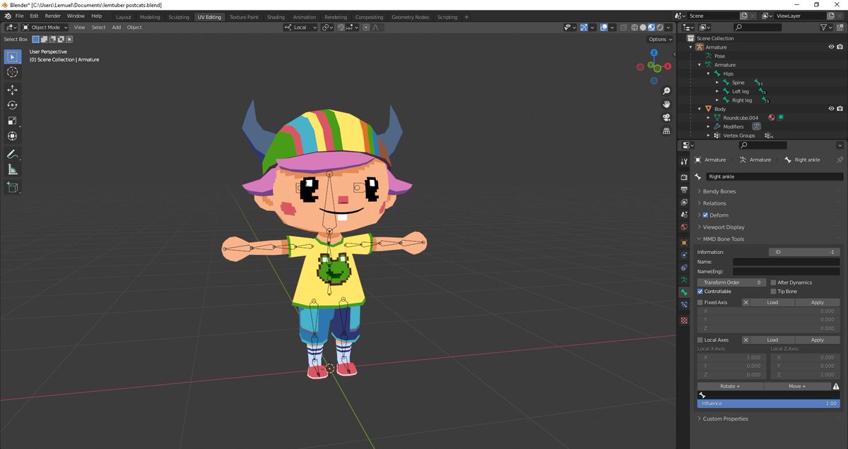
Task: Open the Texture properties checker tab
Action: click(x=684, y=321)
